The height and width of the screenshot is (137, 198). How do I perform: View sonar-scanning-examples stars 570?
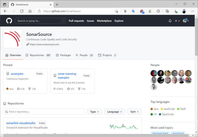click(x=71, y=89)
